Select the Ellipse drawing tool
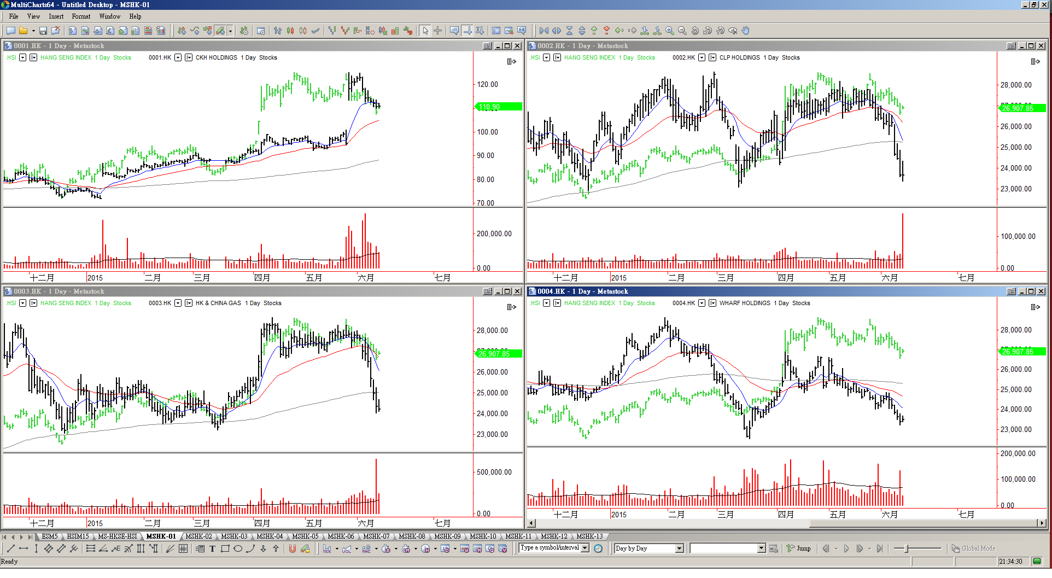The width and height of the screenshot is (1052, 578). tap(238, 549)
